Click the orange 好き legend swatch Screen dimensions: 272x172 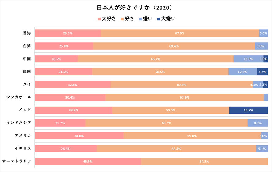[122, 19]
